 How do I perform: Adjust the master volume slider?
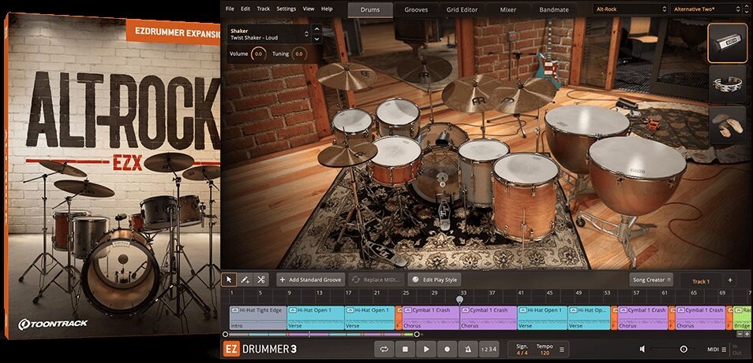click(x=684, y=349)
